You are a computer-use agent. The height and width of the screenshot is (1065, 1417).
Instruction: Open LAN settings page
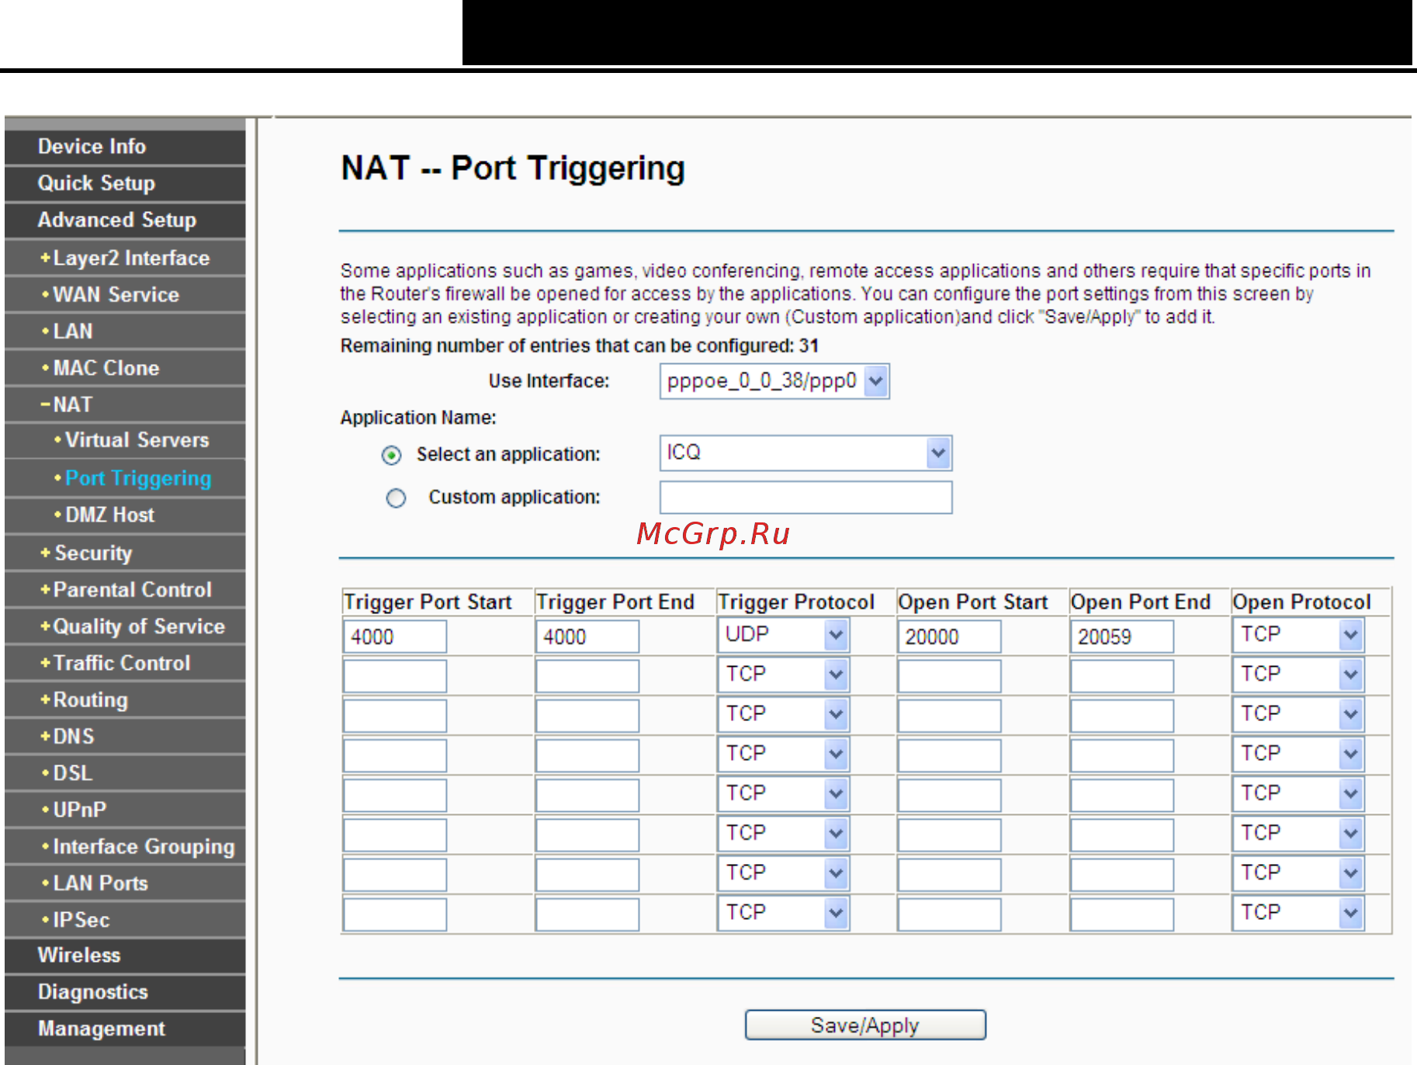pos(68,331)
